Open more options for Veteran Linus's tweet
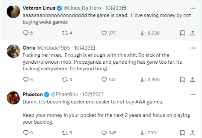 (192, 8)
